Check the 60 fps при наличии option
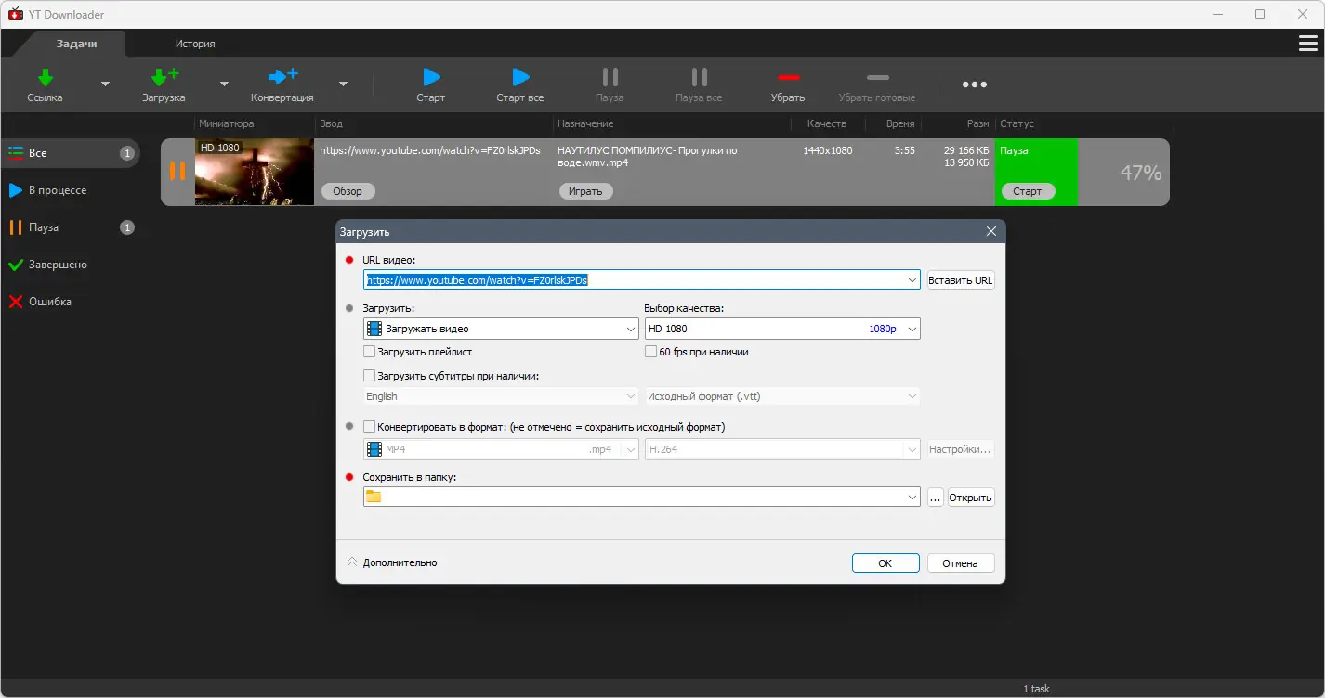 pyautogui.click(x=651, y=351)
